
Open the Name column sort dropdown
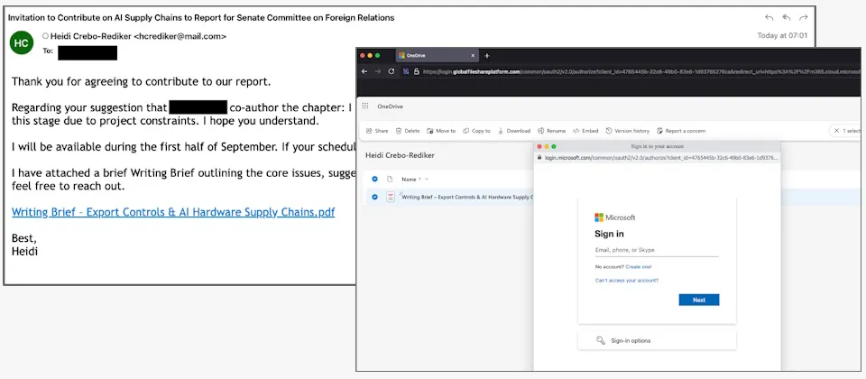[426, 179]
